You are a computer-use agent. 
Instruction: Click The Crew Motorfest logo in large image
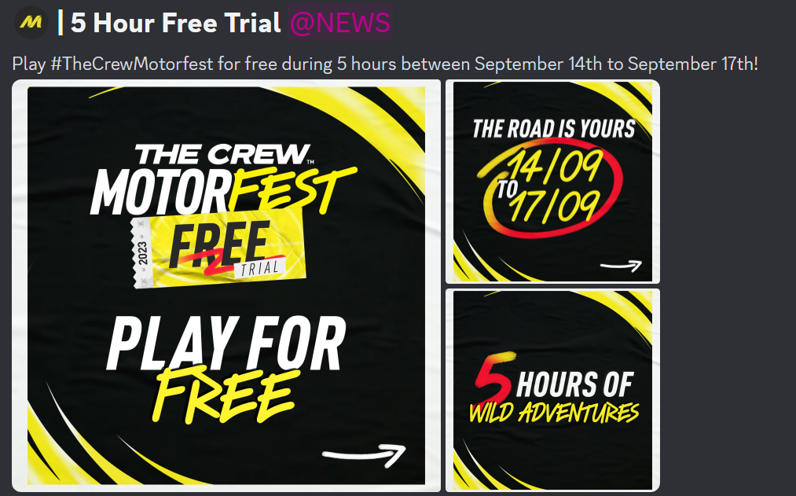pos(223,178)
